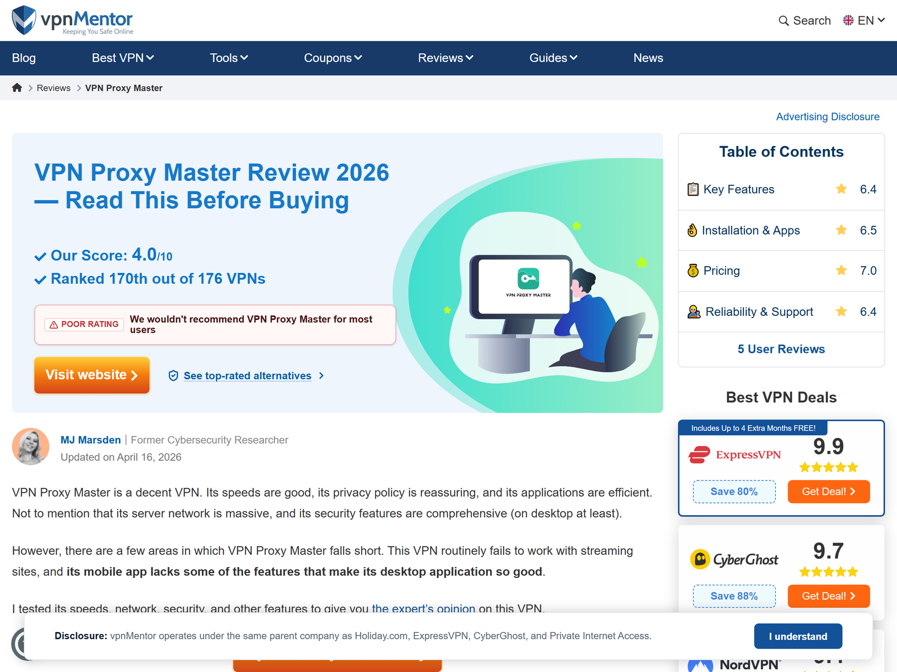This screenshot has height=672, width=897.
Task: Open the expert's opinion link
Action: (x=423, y=608)
